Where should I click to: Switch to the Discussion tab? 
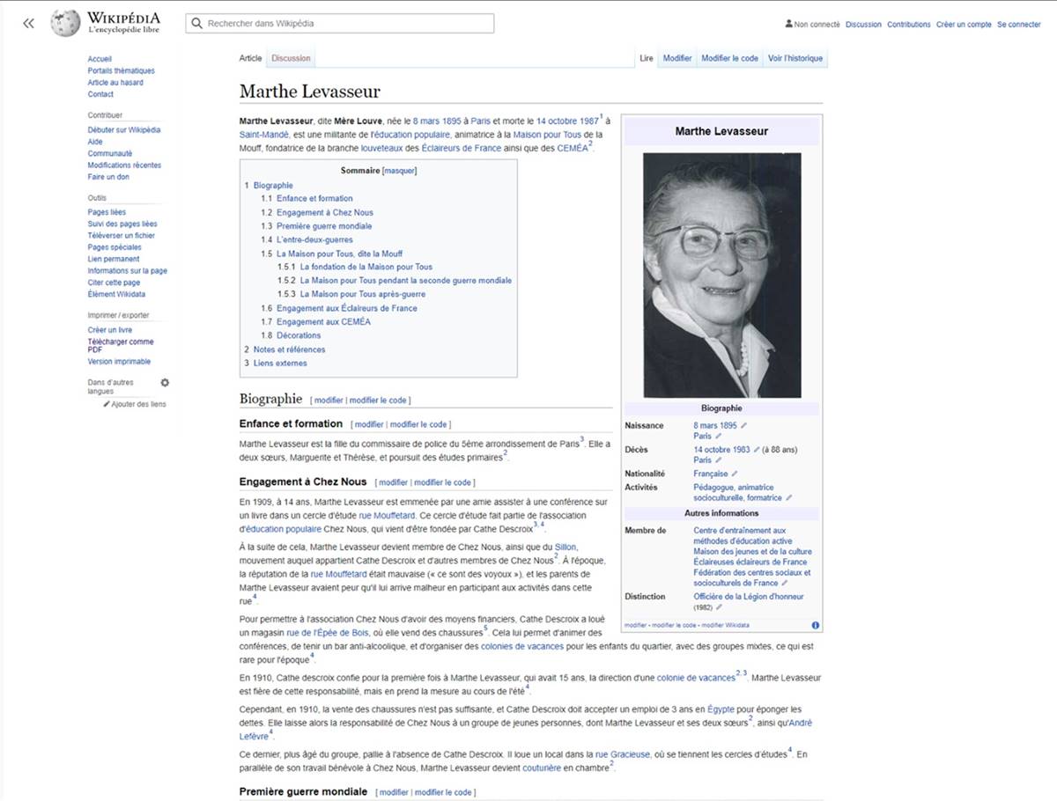tap(291, 57)
